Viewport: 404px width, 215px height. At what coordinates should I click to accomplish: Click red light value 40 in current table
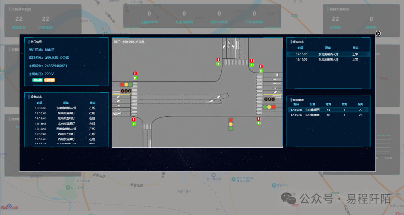point(328,115)
